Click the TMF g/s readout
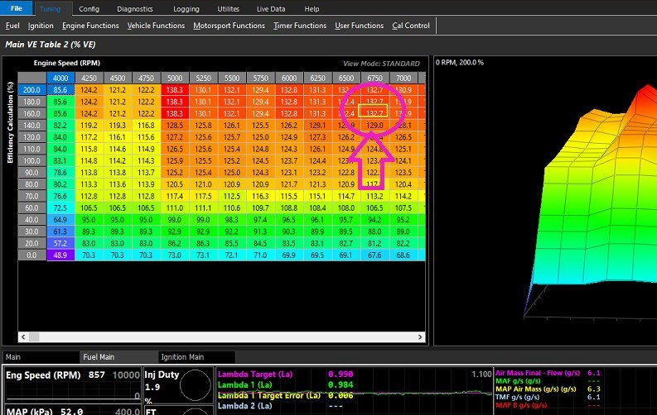This screenshot has height=415, width=657. click(x=548, y=397)
